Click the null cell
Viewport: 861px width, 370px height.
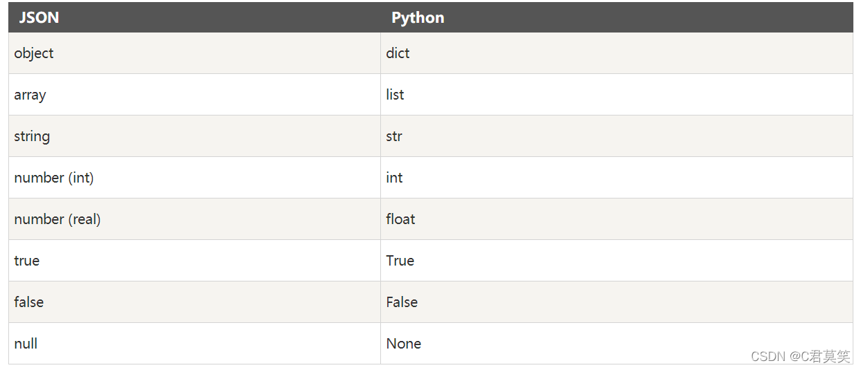click(x=194, y=344)
